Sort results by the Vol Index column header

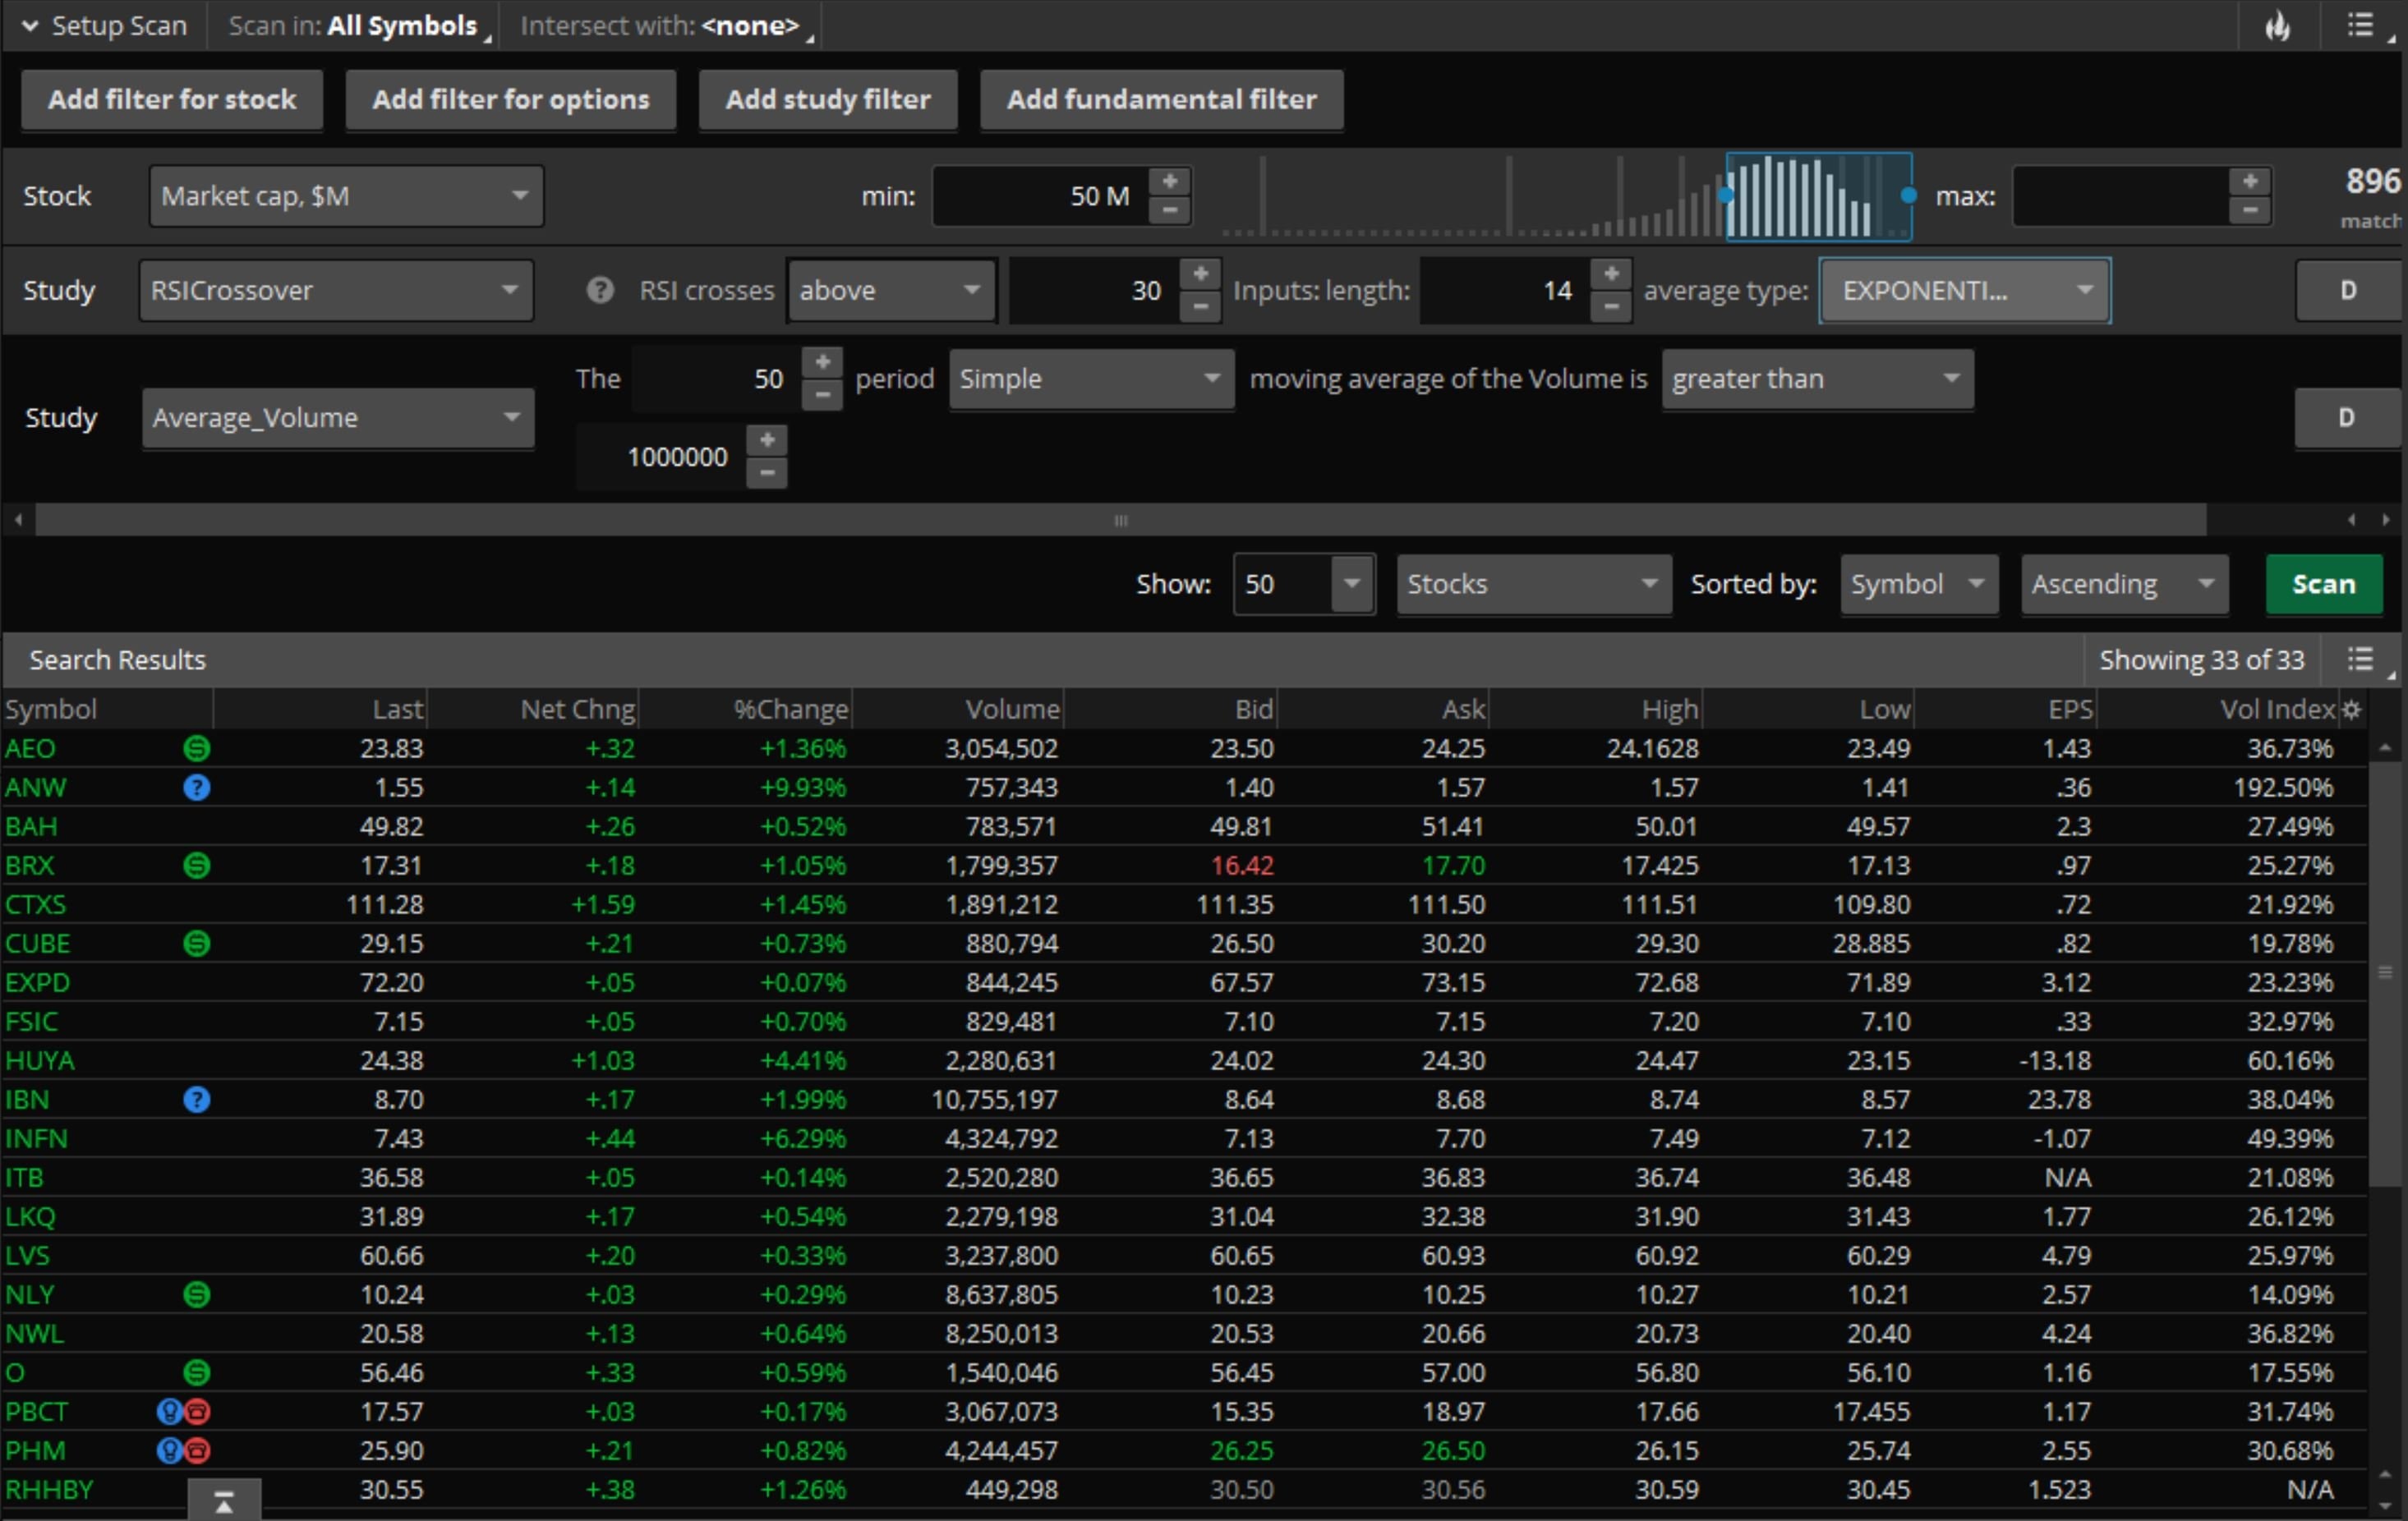click(x=2218, y=710)
